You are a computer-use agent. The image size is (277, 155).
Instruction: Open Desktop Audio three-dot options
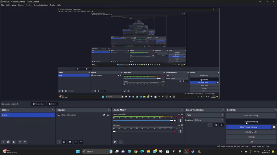click(x=180, y=121)
